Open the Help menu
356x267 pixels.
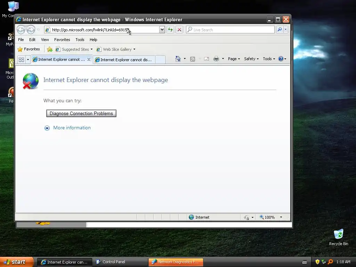click(93, 40)
